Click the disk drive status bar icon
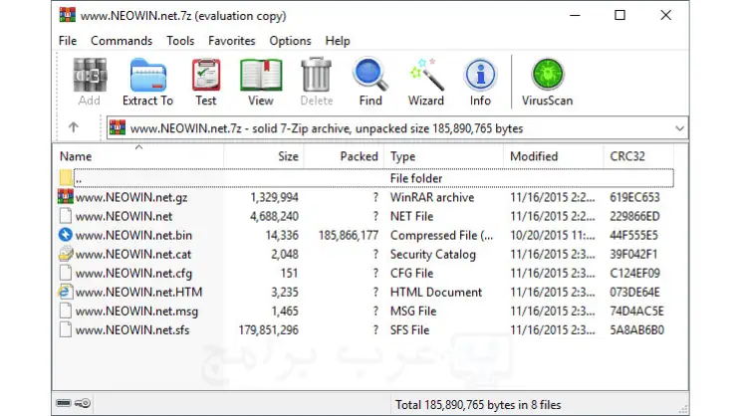 pos(63,403)
